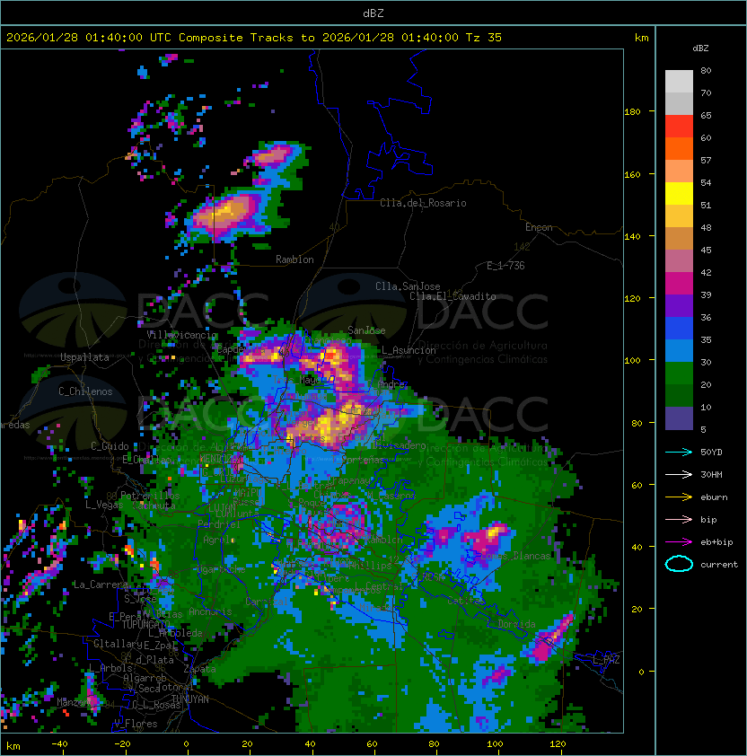Click the 'C_Guido' map label
This screenshot has height=756, width=747.
coord(110,446)
